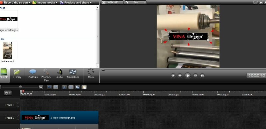Switch to the Clip Bin tab

click(4, 75)
